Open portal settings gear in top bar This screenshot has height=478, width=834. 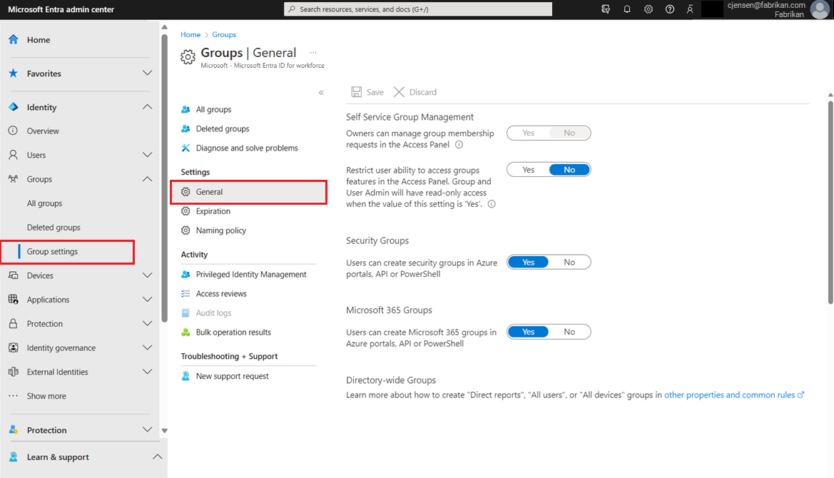648,9
